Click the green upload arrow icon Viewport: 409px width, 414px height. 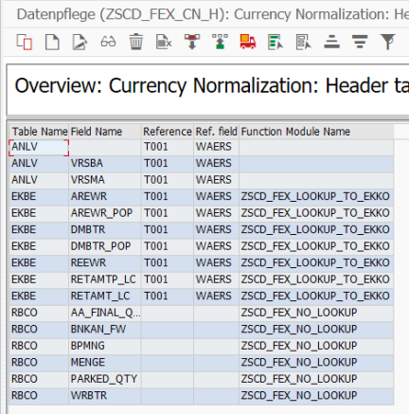coord(220,42)
